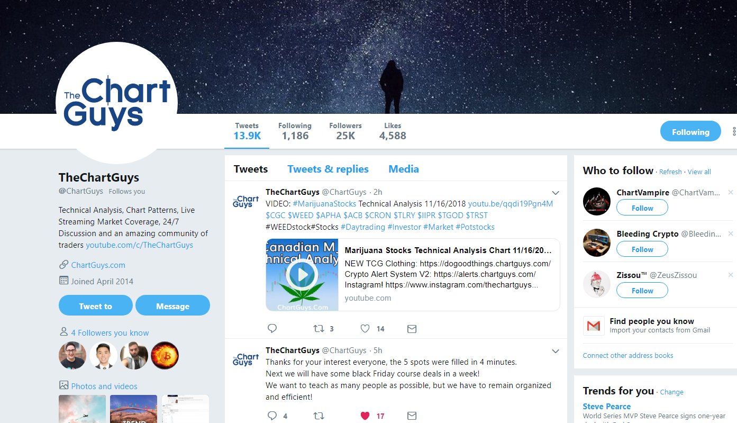
Task: Open the Steve Pearce trend
Action: [x=607, y=406]
